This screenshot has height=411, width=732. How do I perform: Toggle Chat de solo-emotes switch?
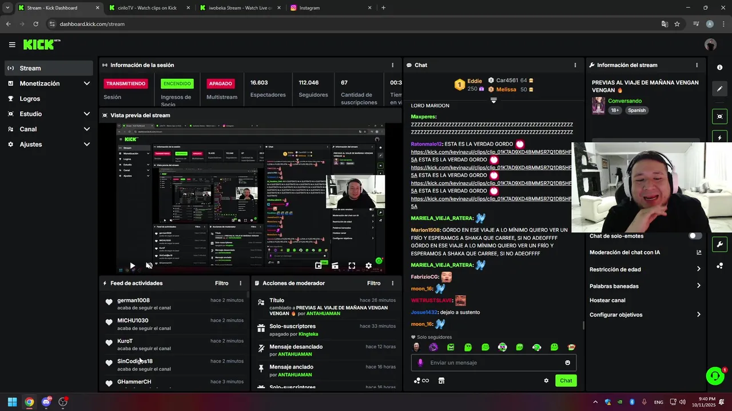click(695, 236)
